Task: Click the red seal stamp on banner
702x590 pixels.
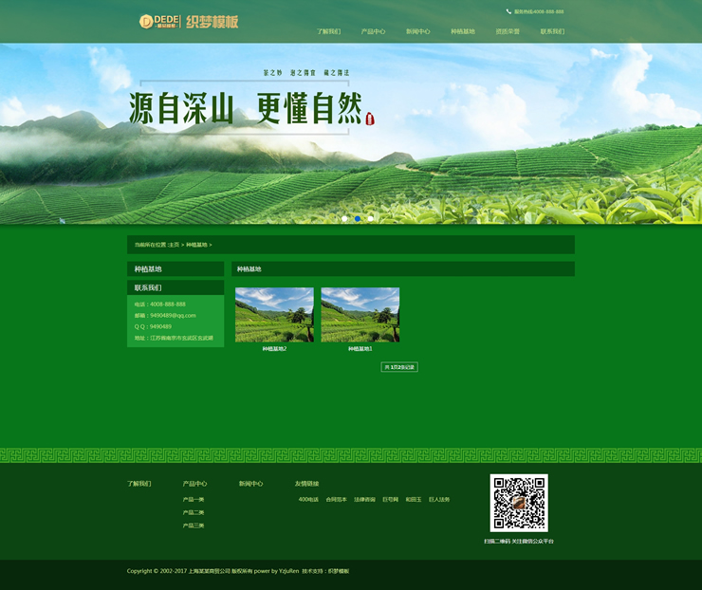Action: 370,119
